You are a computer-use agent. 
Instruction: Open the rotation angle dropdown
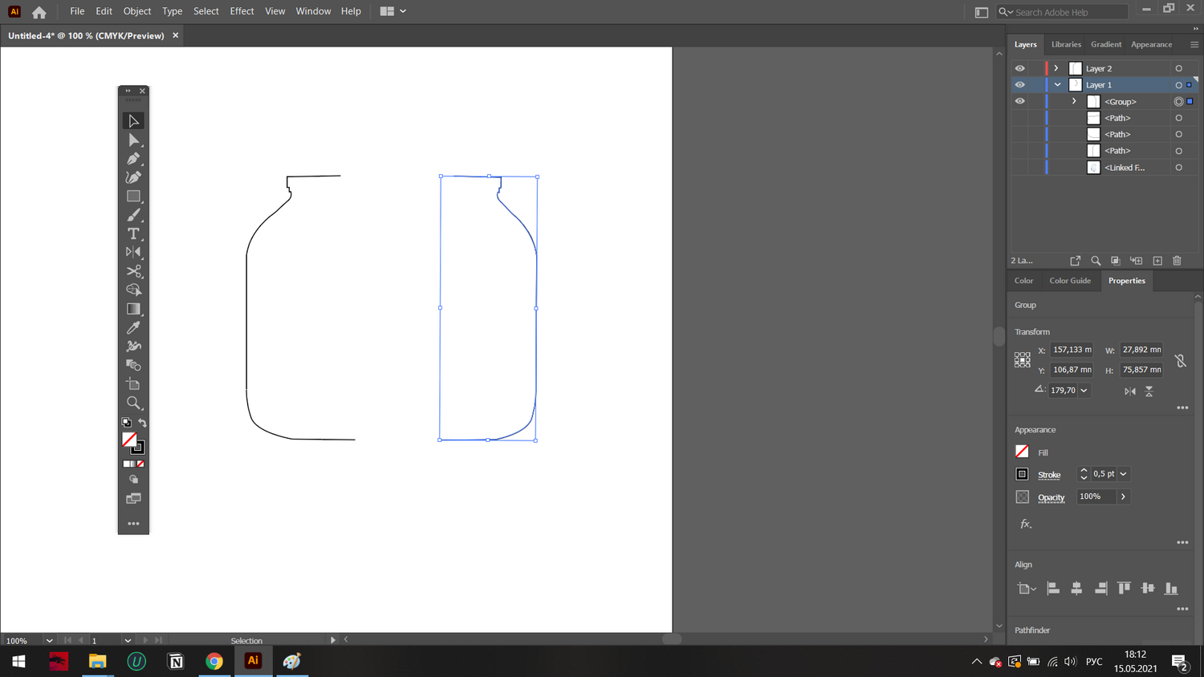[x=1084, y=391]
